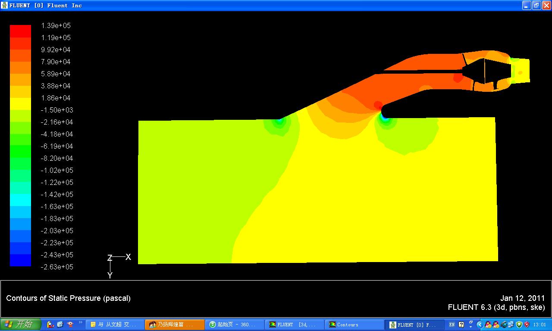The image size is (552, 331).
Task: Open the orange highlighted chat taskbar window
Action: pos(175,325)
